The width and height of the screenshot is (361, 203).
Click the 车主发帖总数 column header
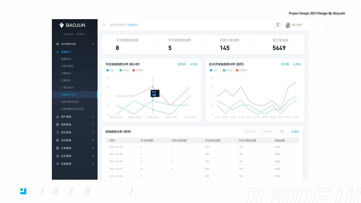pyautogui.click(x=213, y=140)
